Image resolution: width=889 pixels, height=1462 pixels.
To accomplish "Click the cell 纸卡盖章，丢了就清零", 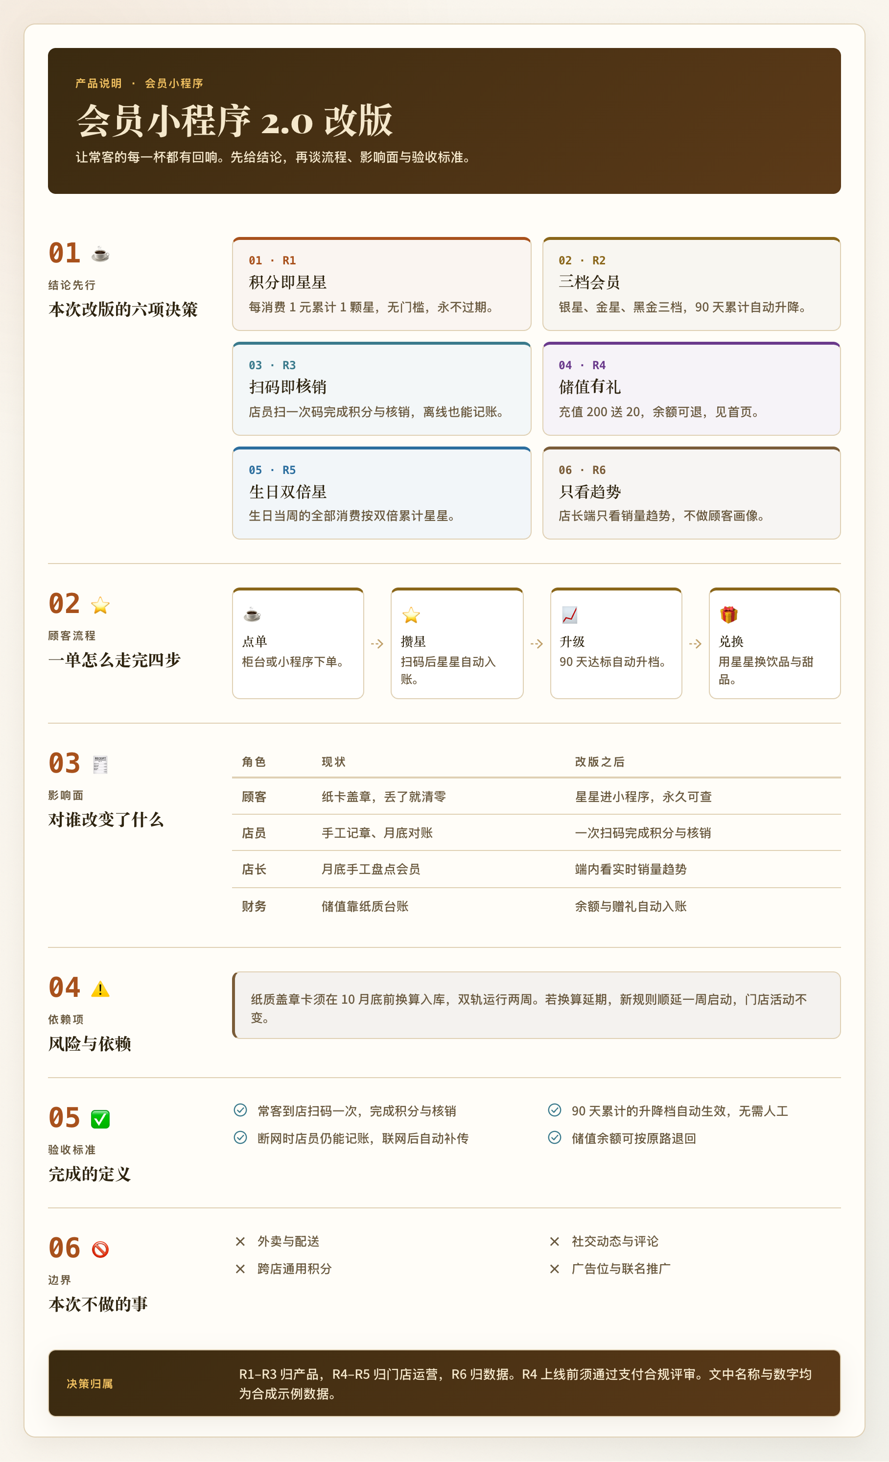I will click(383, 797).
